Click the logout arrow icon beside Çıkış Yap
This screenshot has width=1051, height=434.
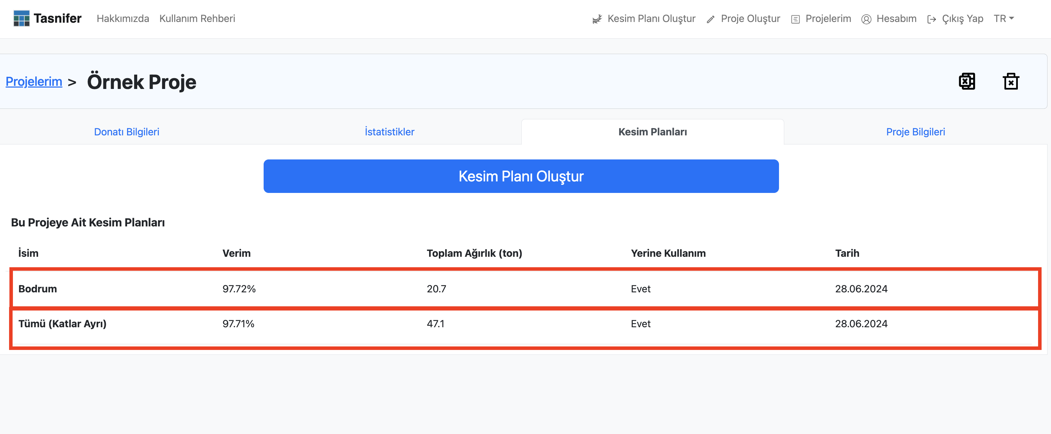(932, 19)
